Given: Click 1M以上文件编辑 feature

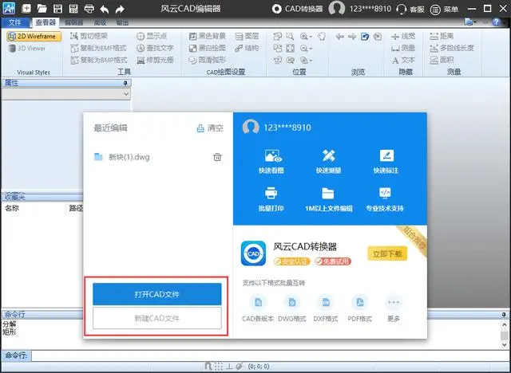Looking at the screenshot, I should (x=328, y=200).
